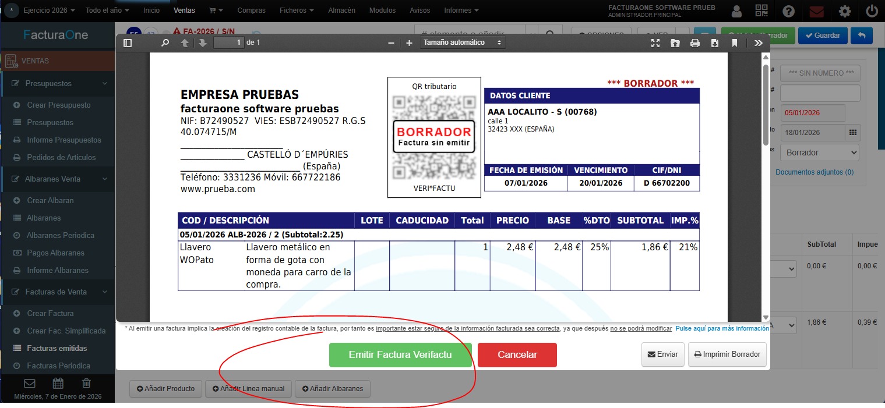Open the Todo el año dropdown
The width and height of the screenshot is (885, 408).
pos(107,10)
